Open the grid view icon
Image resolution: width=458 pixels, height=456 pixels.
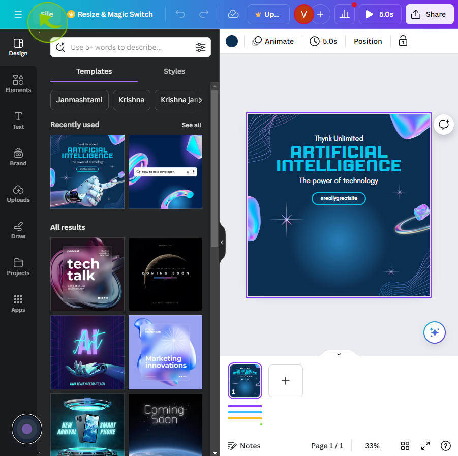coord(405,446)
